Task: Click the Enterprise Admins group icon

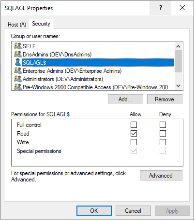Action: point(18,70)
